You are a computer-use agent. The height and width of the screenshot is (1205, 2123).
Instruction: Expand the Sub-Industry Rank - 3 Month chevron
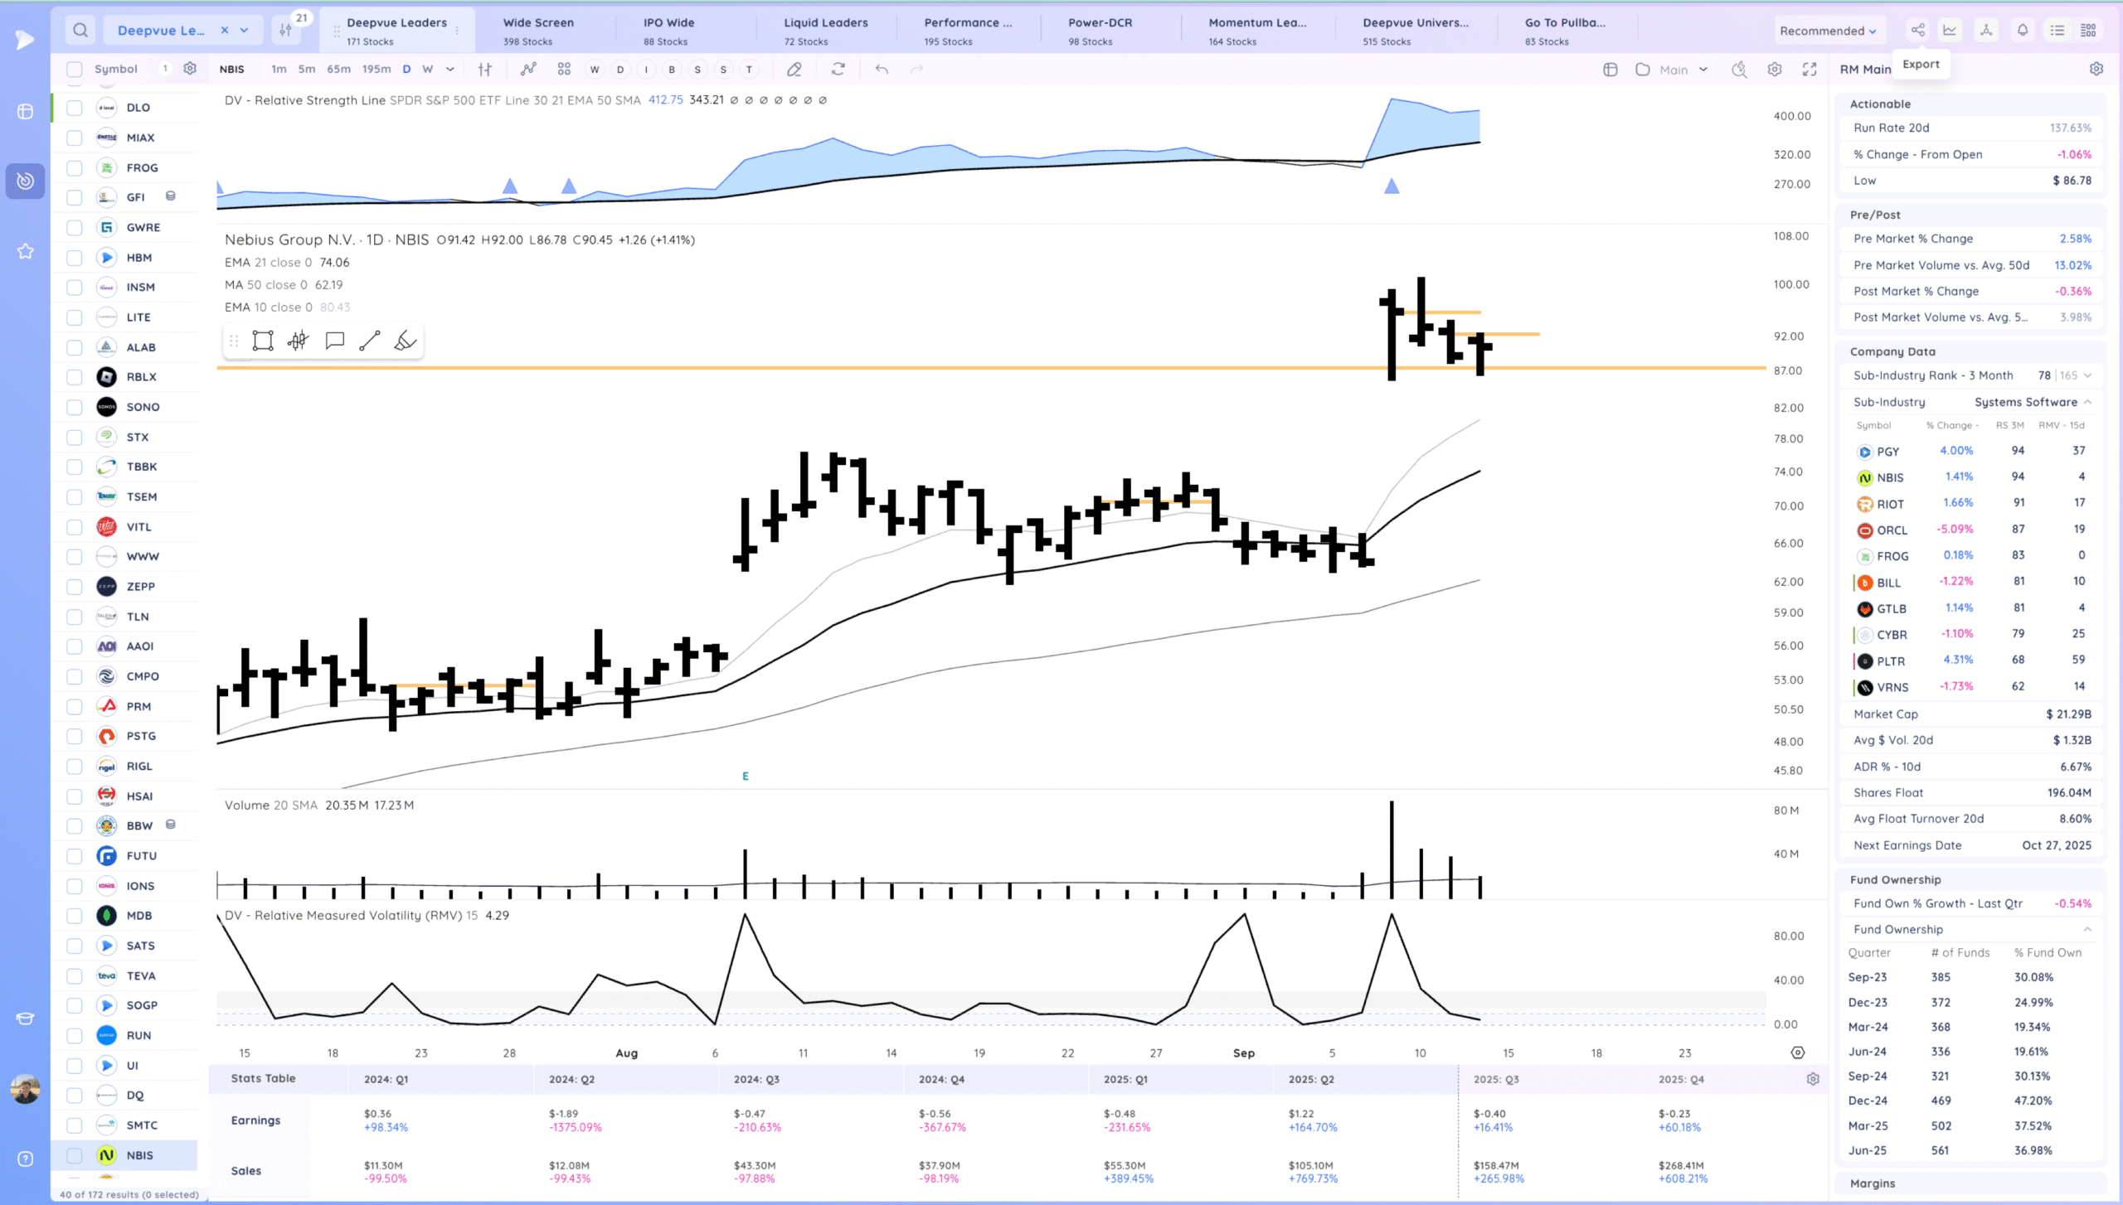(x=2088, y=375)
